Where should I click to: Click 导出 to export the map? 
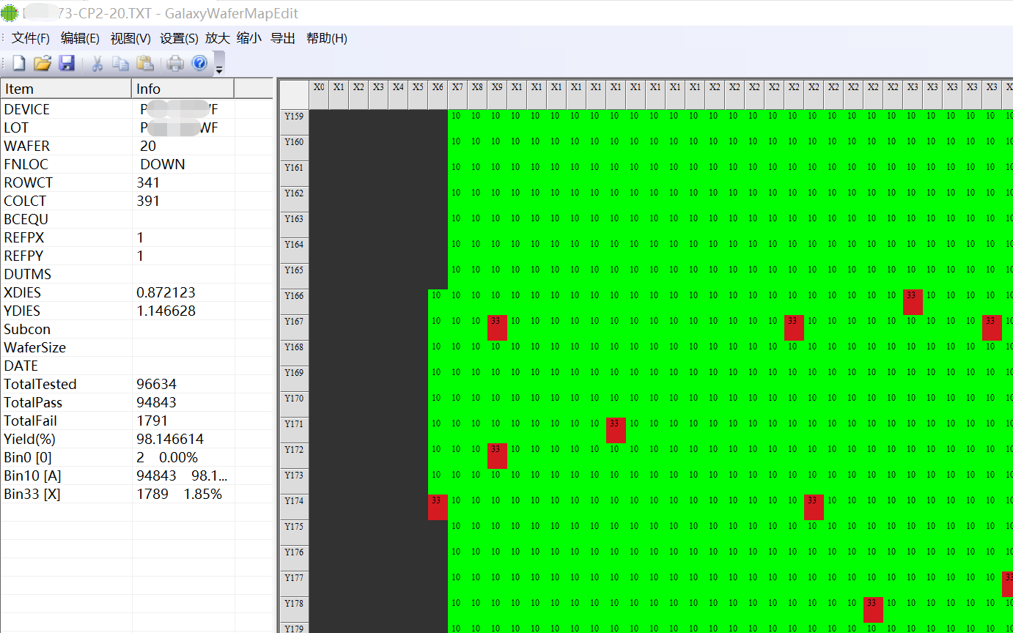283,38
